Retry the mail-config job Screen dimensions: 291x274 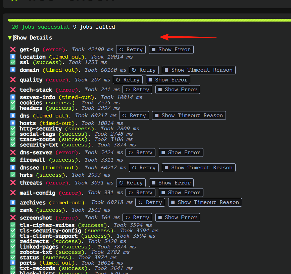(x=141, y=193)
